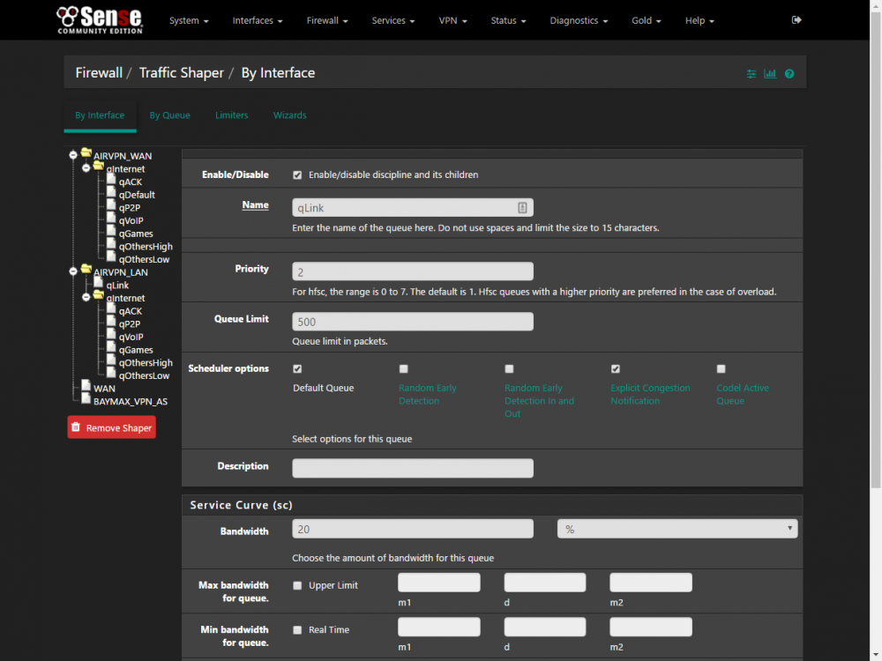This screenshot has height=661, width=882.
Task: Switch to the Limiters tab
Action: tap(231, 115)
